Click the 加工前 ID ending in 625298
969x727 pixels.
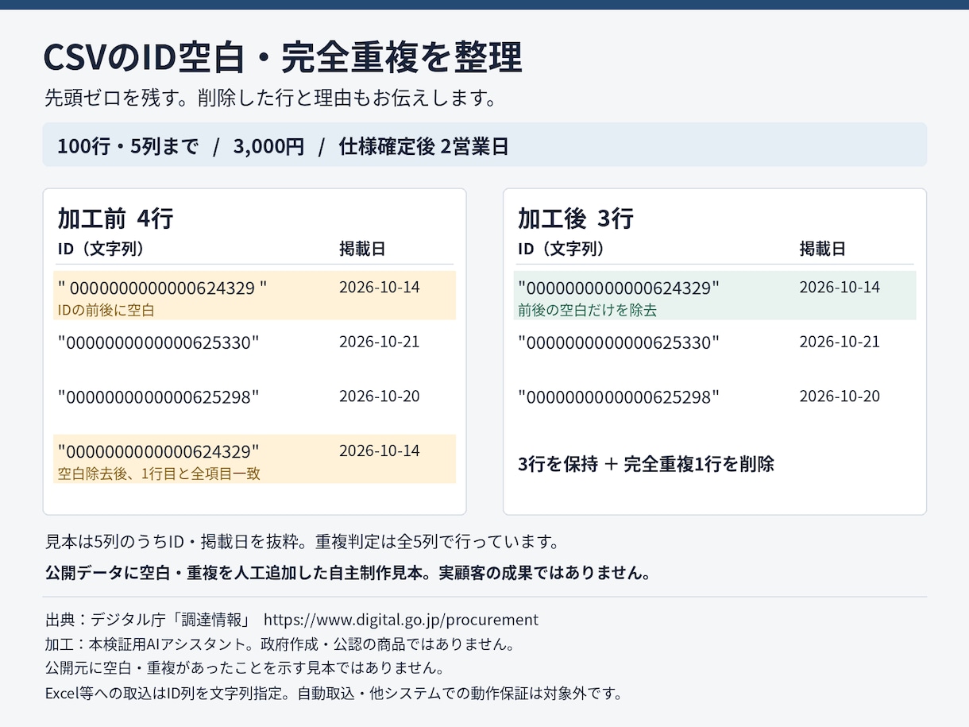click(x=159, y=396)
